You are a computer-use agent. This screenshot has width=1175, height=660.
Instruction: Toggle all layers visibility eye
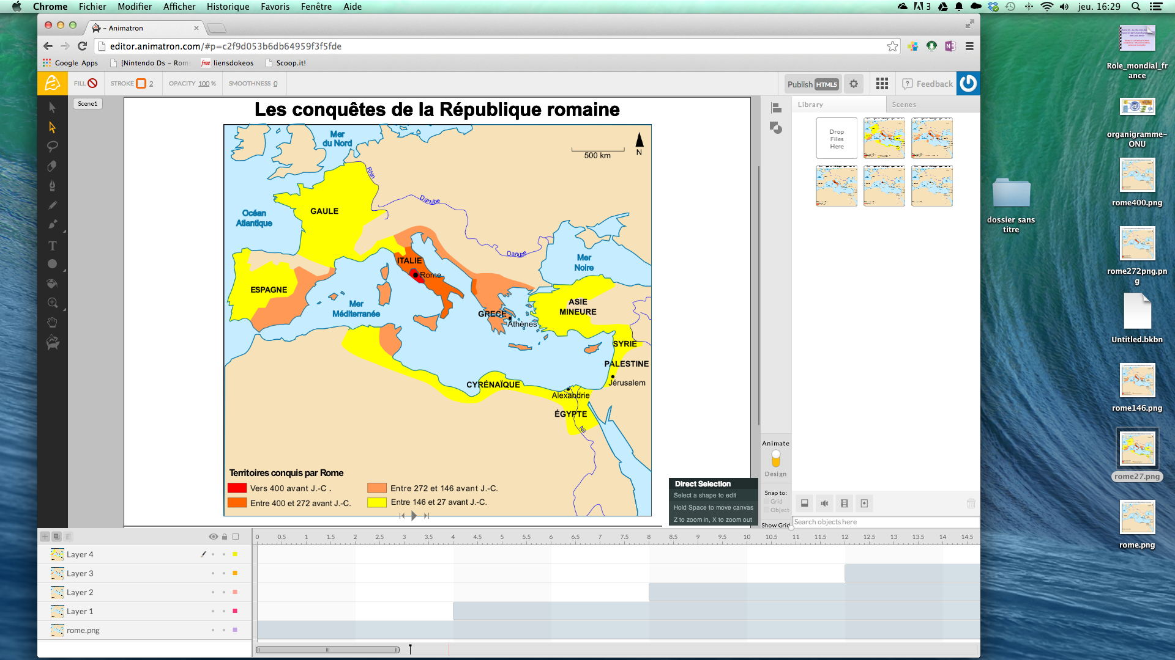click(x=213, y=537)
